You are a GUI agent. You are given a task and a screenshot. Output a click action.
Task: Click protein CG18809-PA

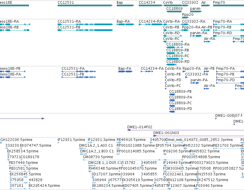[x=172, y=100]
